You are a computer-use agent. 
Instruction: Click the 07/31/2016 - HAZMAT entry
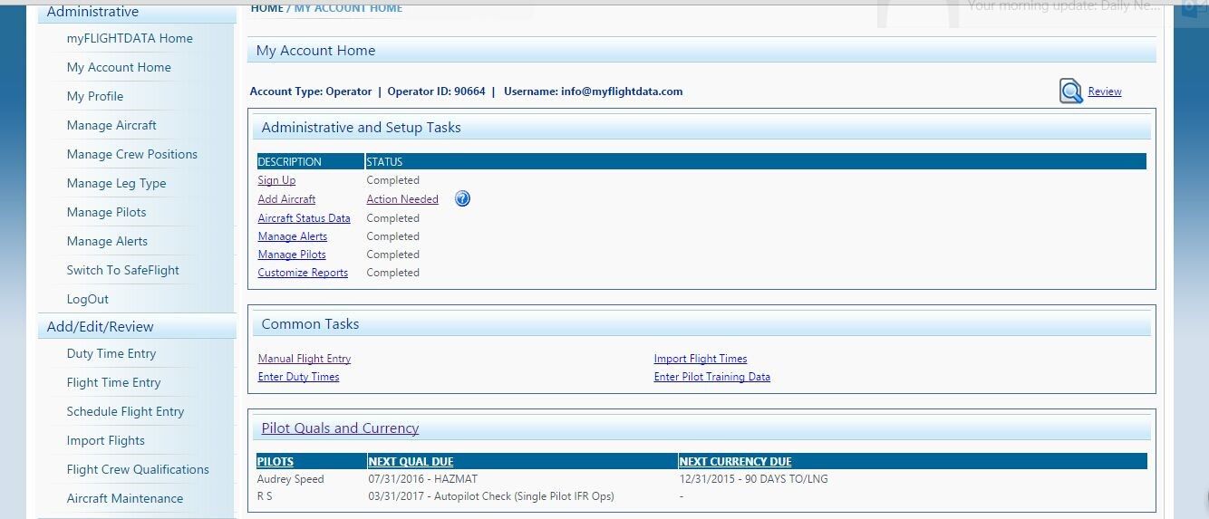422,479
